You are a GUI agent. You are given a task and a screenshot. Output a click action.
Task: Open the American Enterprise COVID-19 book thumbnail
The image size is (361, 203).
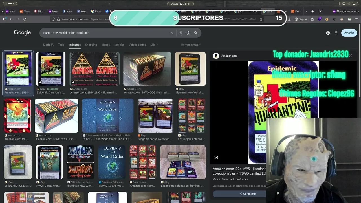(112, 162)
